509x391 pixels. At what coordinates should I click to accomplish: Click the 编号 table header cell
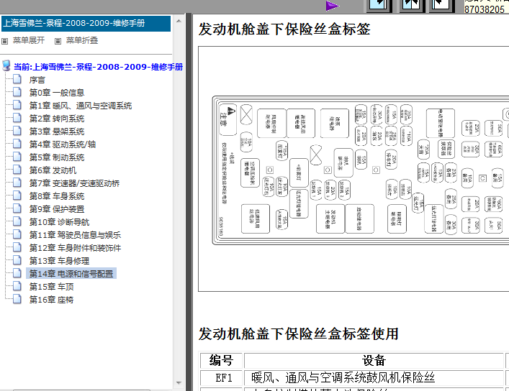click(x=222, y=361)
